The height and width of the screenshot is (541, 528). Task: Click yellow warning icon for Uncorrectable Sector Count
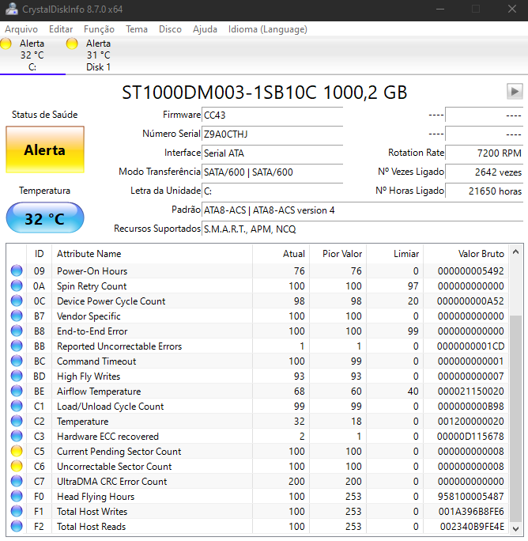[17, 466]
